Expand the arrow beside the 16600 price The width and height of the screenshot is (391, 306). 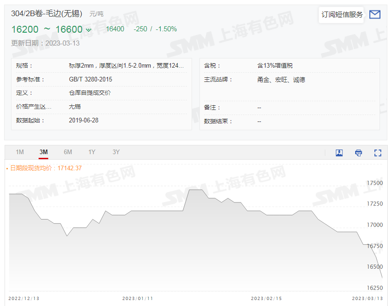tap(89, 29)
